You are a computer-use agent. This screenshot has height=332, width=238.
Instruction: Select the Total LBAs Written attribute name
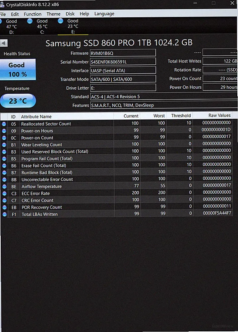click(x=40, y=214)
